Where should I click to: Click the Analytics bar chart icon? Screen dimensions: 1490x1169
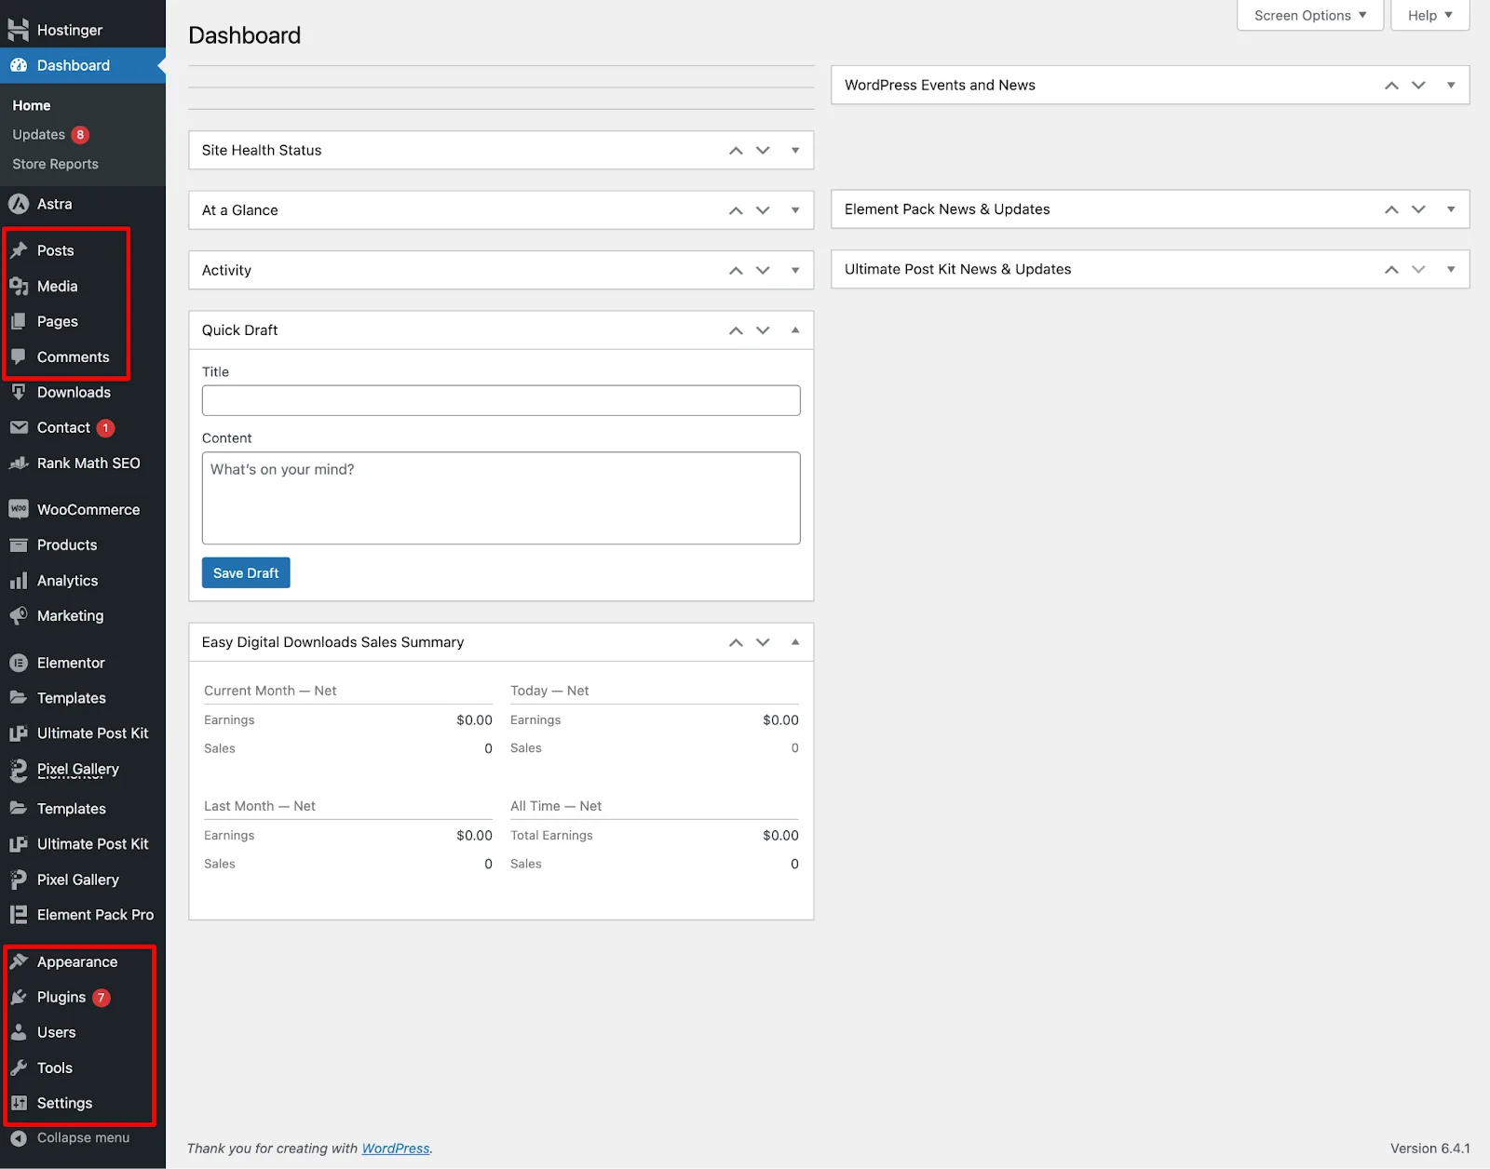tap(19, 581)
